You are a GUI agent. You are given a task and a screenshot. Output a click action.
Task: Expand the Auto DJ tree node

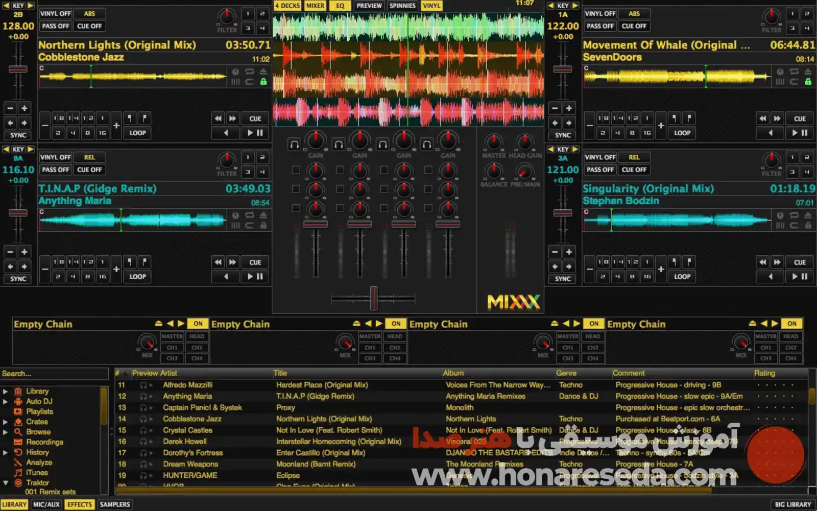coord(5,402)
